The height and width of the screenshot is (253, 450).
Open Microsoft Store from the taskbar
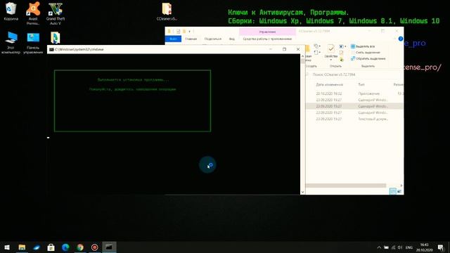tap(51, 247)
